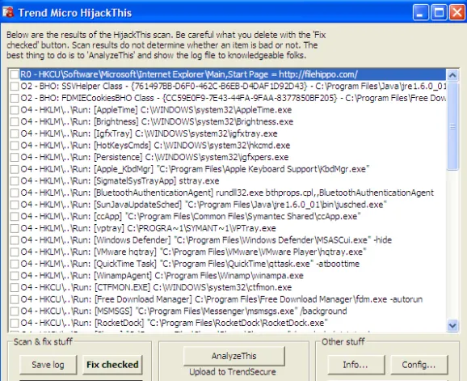Select the fdm.exe -autorun row text
Screen dimensions: 467x381
tap(221, 299)
